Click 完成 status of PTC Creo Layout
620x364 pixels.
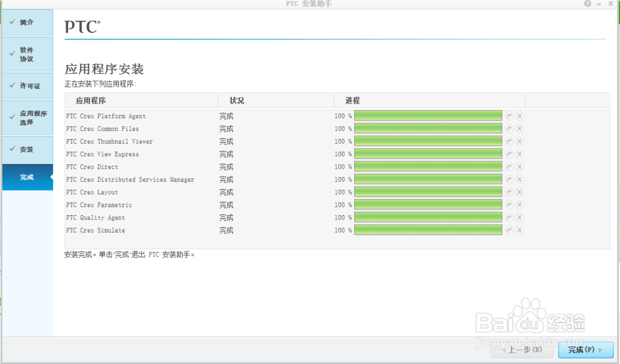click(226, 192)
